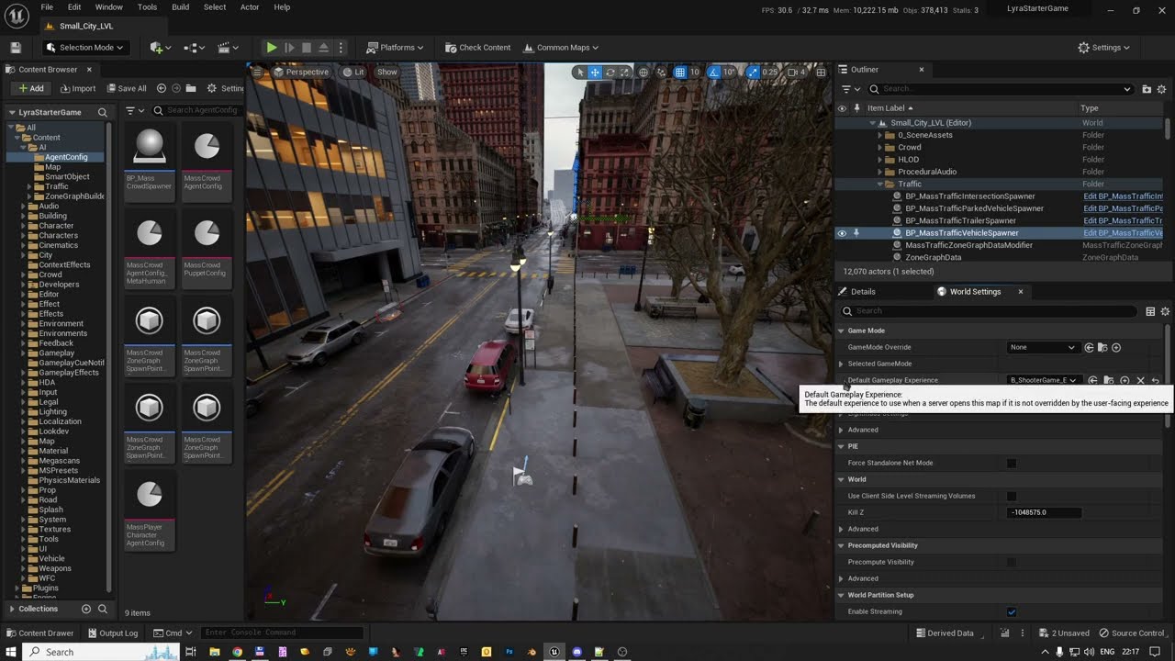Open the quick add actor icon menu

(x=161, y=47)
